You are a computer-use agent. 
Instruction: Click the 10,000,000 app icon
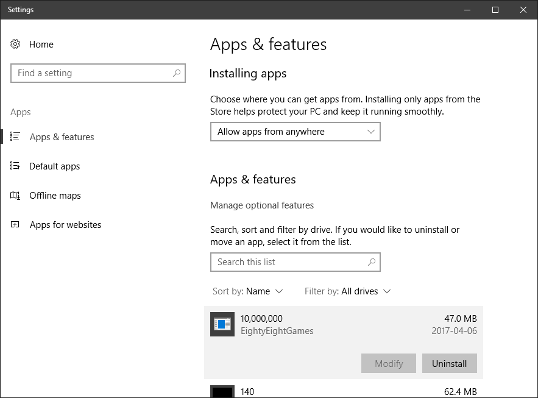click(x=222, y=324)
